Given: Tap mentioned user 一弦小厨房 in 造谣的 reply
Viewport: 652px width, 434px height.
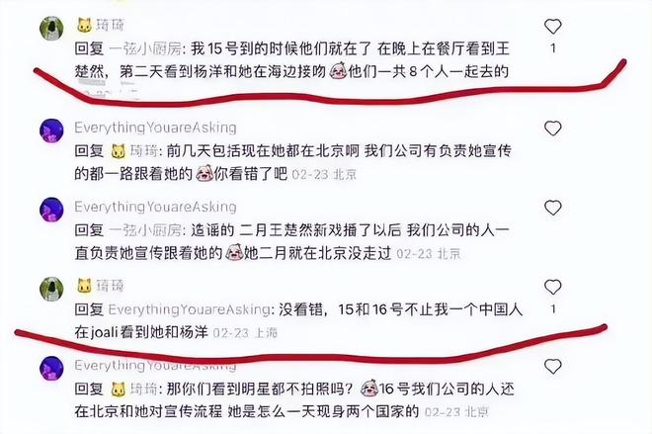Looking at the screenshot, I should pos(144,230).
